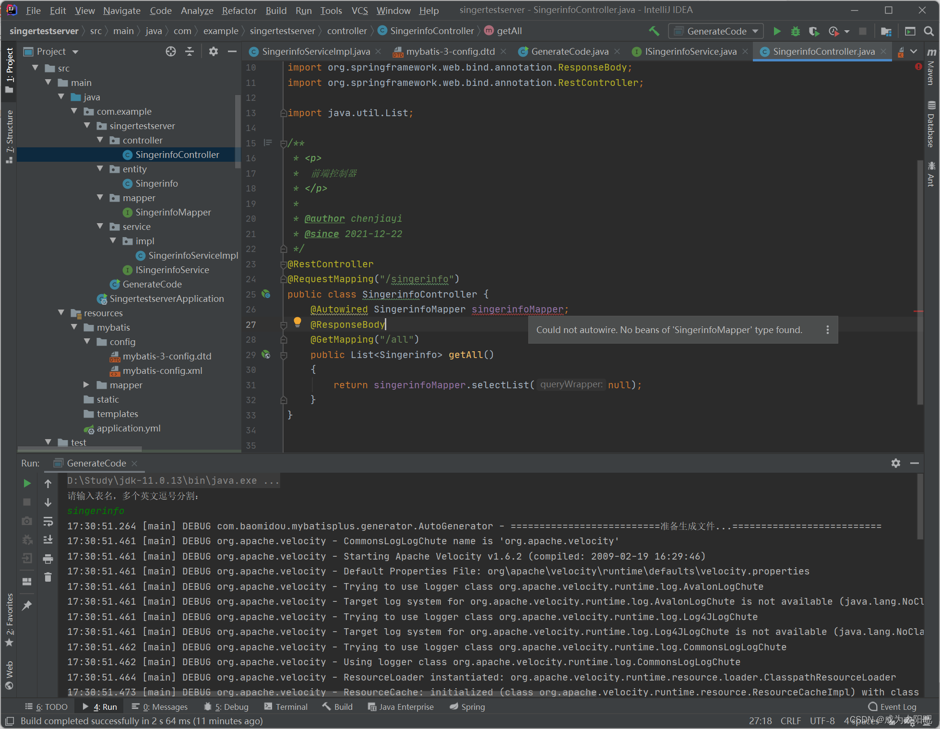Open the Terminal tool window
The image size is (940, 729).
[286, 707]
